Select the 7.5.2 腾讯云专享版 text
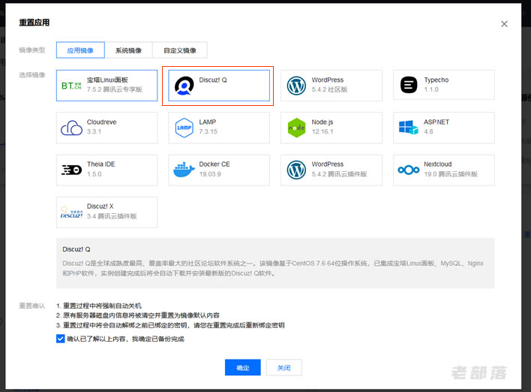Screen dimensions: 531x392 pyautogui.click(x=115, y=89)
